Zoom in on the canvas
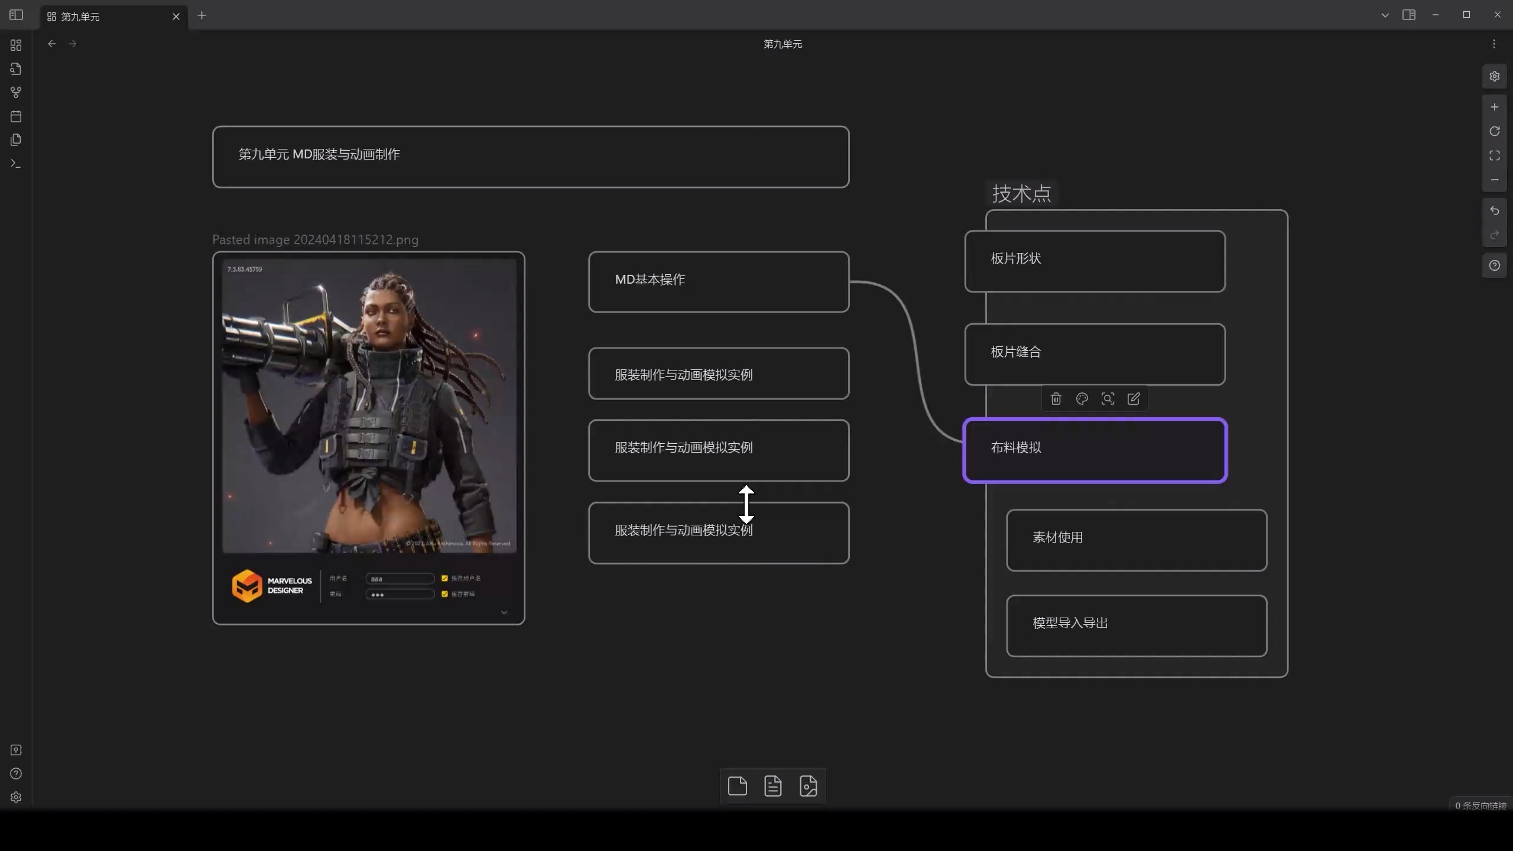Screen dimensions: 1513x851 1495,107
